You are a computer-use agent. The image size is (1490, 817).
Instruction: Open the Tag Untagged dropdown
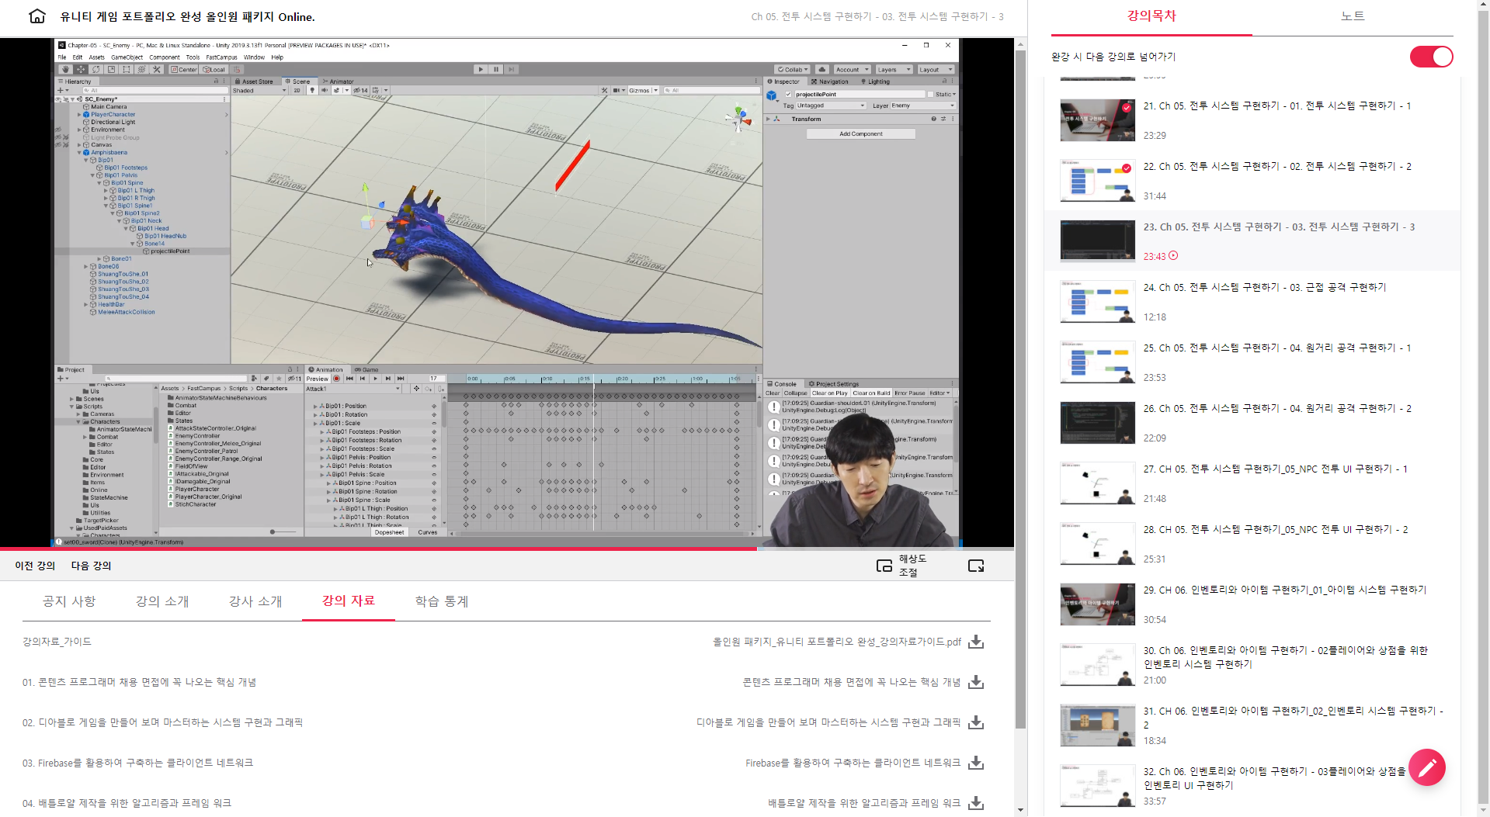pos(830,106)
